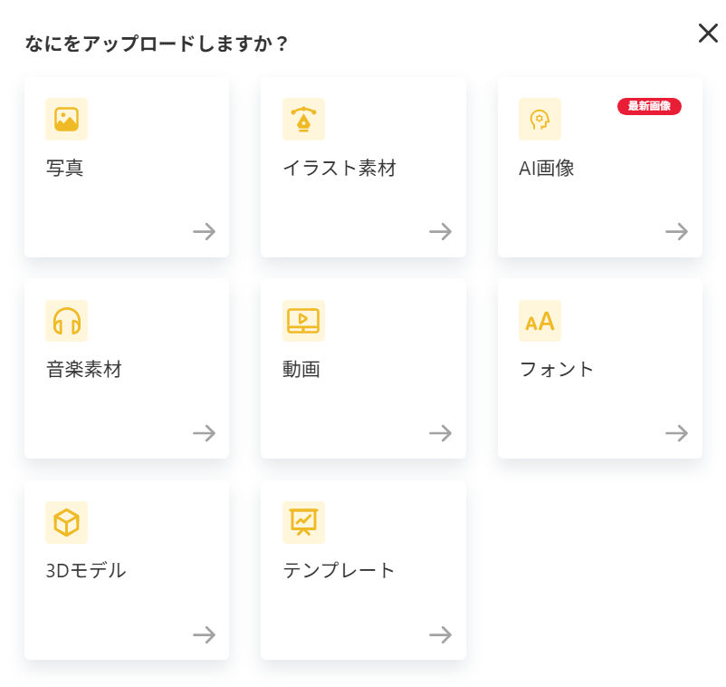Click the arrow on イラスト素材 card

tap(440, 232)
